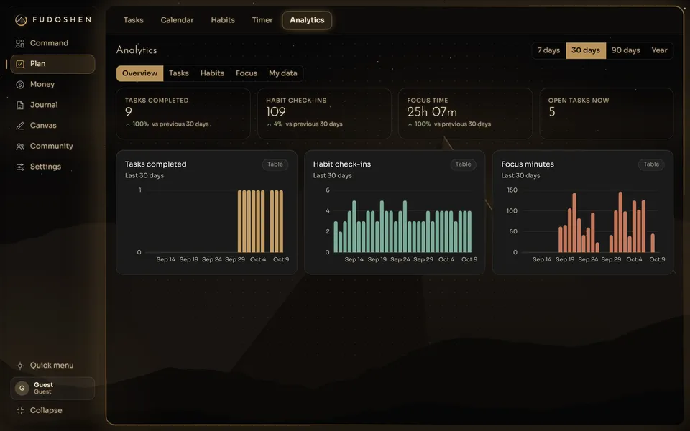
Task: Switch to the Focus sub-tab
Action: click(247, 73)
